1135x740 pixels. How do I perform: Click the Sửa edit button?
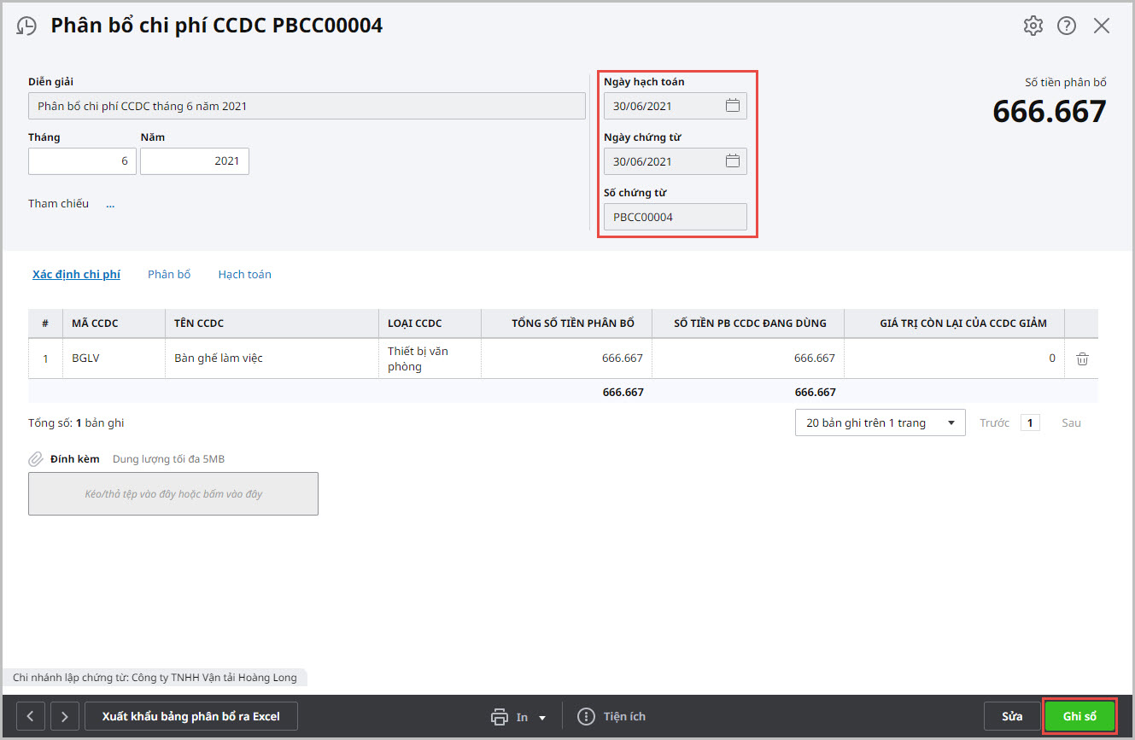(1012, 716)
